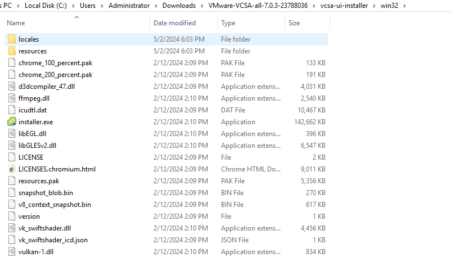This screenshot has width=451, height=271.
Task: Select the installer.exe application icon
Action: (12, 122)
